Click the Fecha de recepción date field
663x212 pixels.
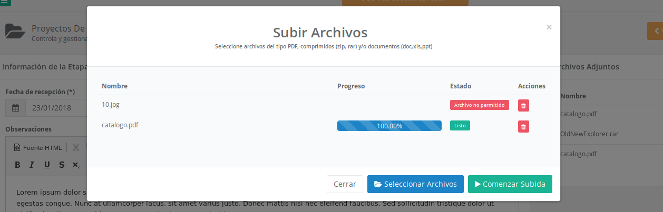55,108
